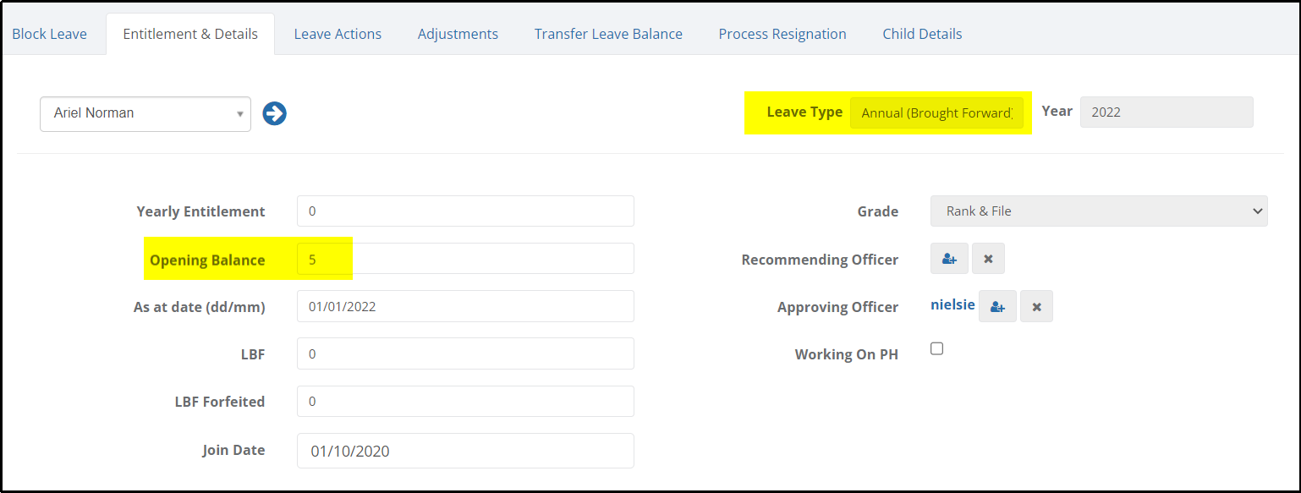This screenshot has height=493, width=1301.
Task: Open the Leave Type Annual (Brought Forward) selector
Action: click(x=936, y=113)
